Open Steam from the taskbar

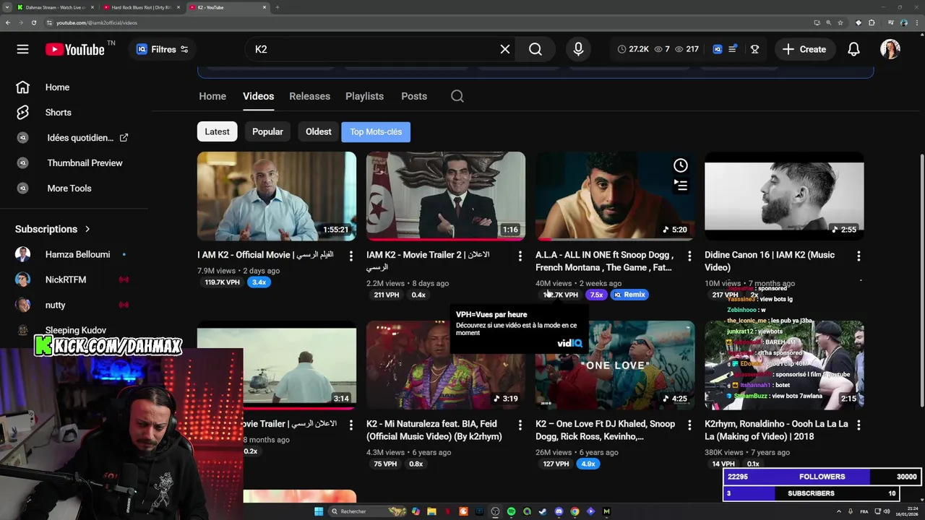[543, 511]
